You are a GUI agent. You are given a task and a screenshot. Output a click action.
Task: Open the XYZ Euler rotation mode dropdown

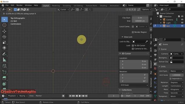(134, 85)
